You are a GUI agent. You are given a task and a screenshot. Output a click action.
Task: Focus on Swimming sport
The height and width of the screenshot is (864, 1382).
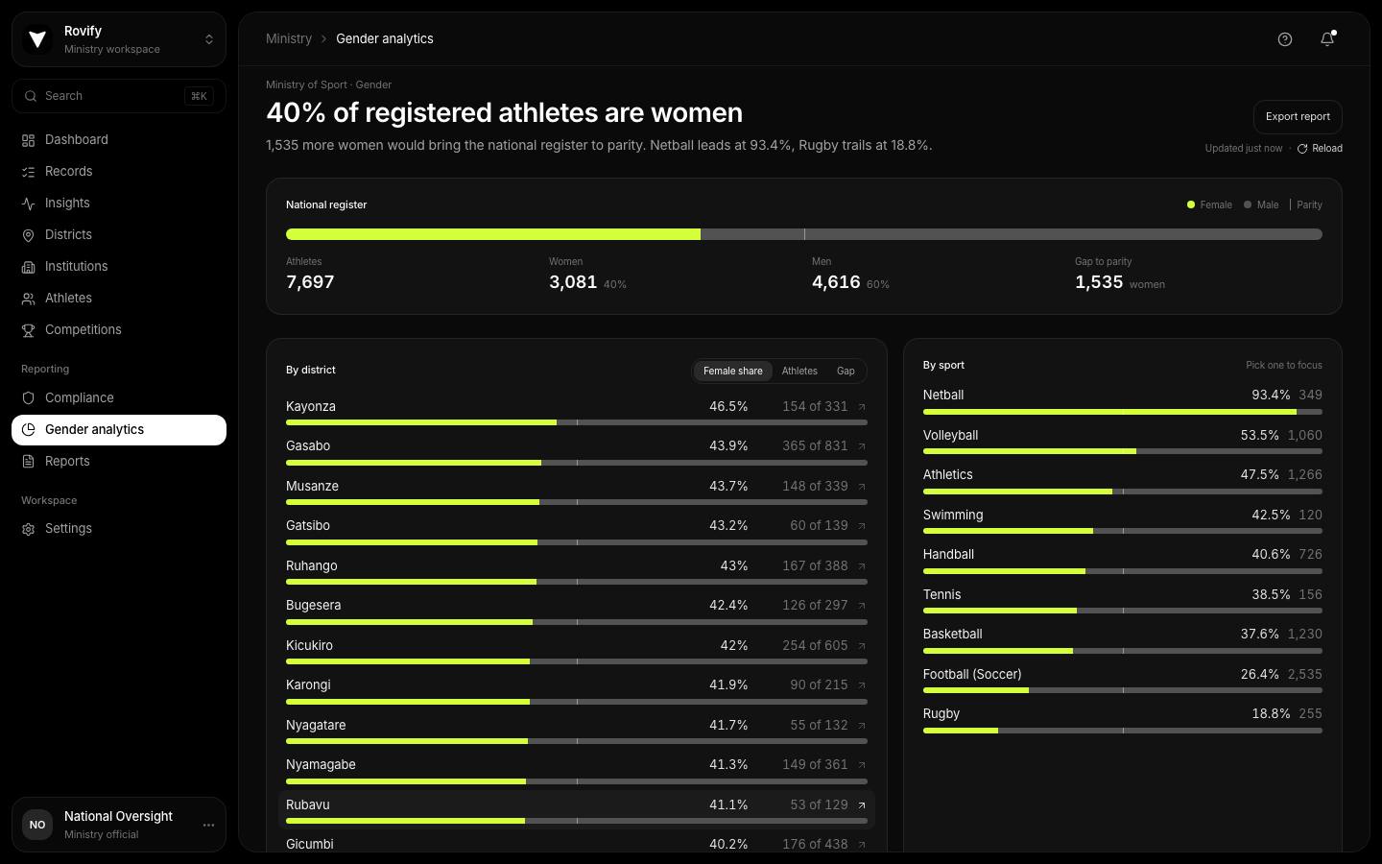coord(1123,522)
